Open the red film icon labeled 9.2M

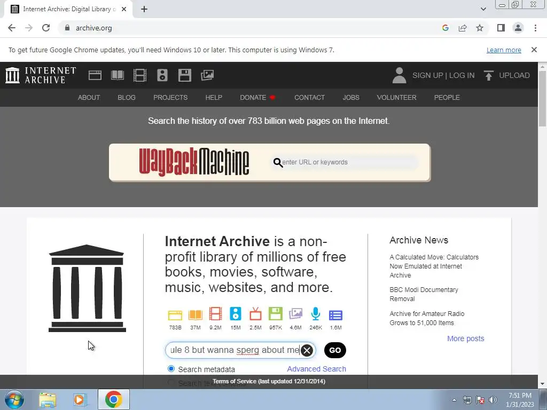point(215,314)
